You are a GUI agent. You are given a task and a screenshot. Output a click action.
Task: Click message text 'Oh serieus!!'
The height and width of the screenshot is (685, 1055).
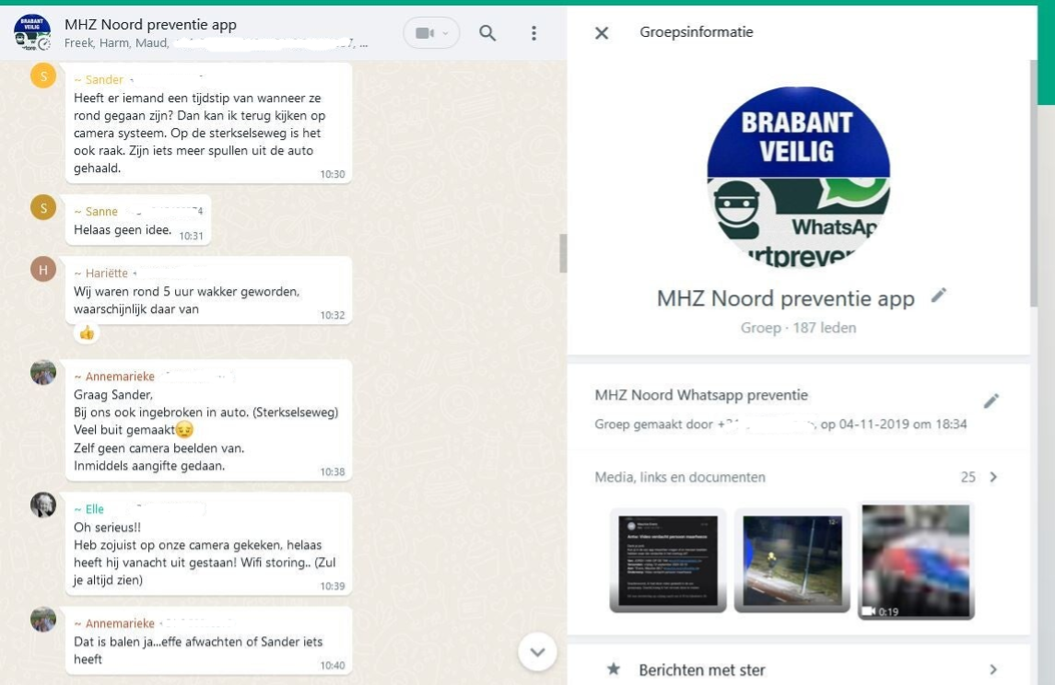pyautogui.click(x=107, y=527)
